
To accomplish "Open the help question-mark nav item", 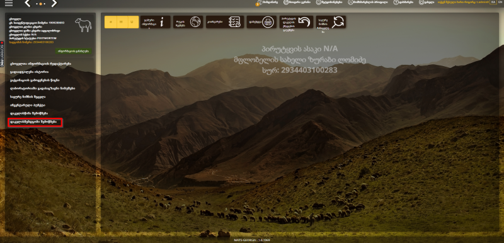I will tap(404, 3).
